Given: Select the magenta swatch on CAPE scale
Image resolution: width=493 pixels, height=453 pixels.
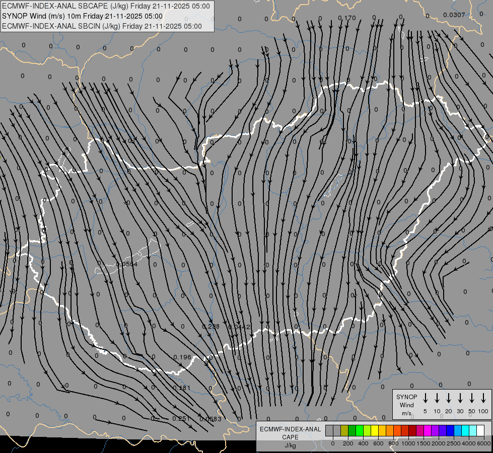Looking at the screenshot, I should pyautogui.click(x=428, y=431).
